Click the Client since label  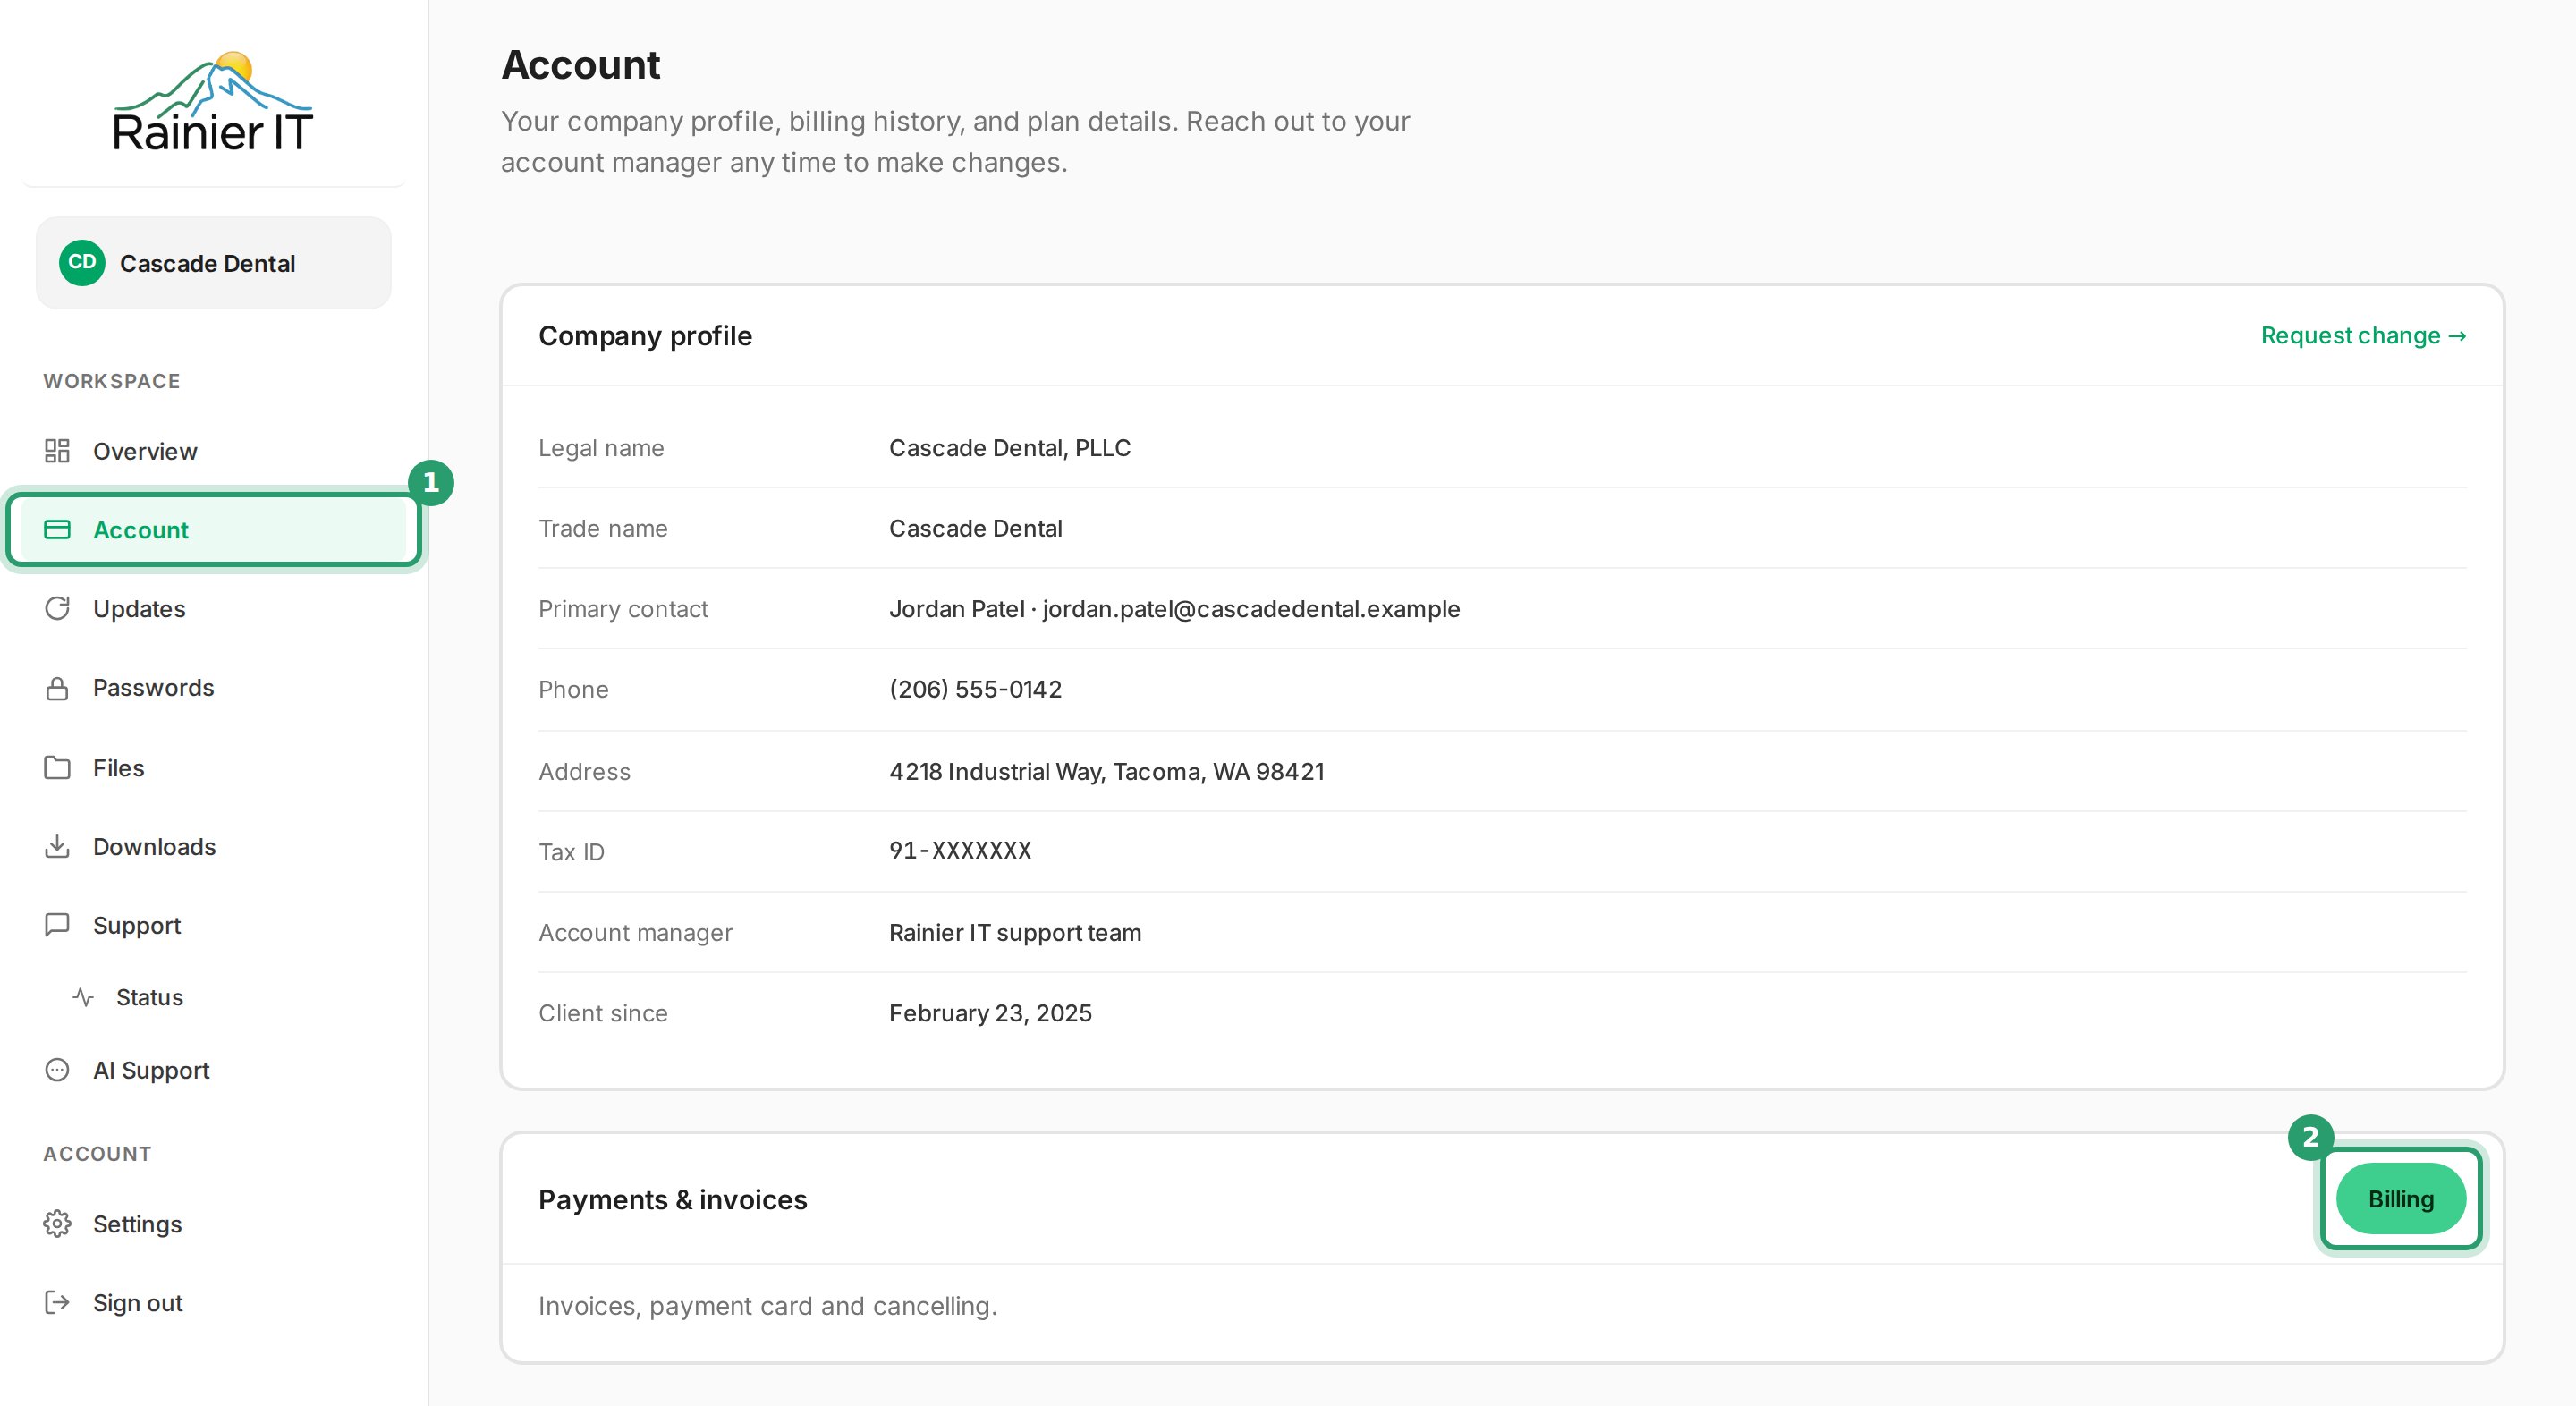tap(603, 1013)
